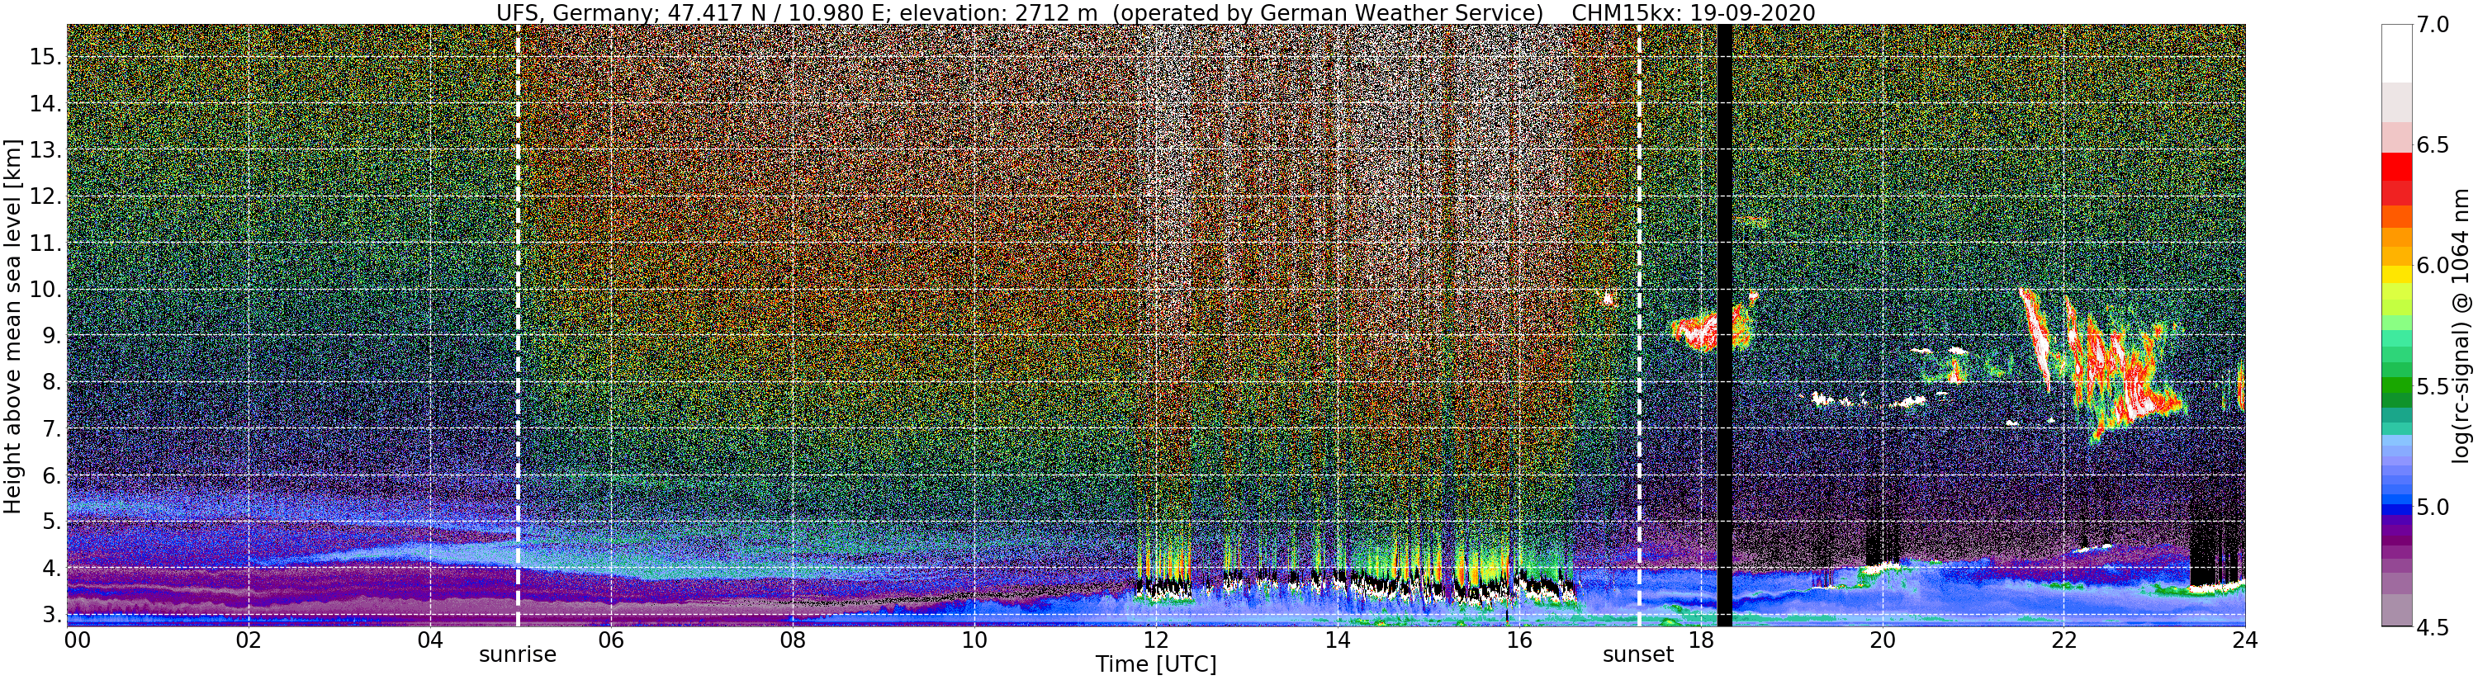Screen dimensions: 2478x680
Task: Click the colorbar '7.0' tick value
Action: [2432, 25]
